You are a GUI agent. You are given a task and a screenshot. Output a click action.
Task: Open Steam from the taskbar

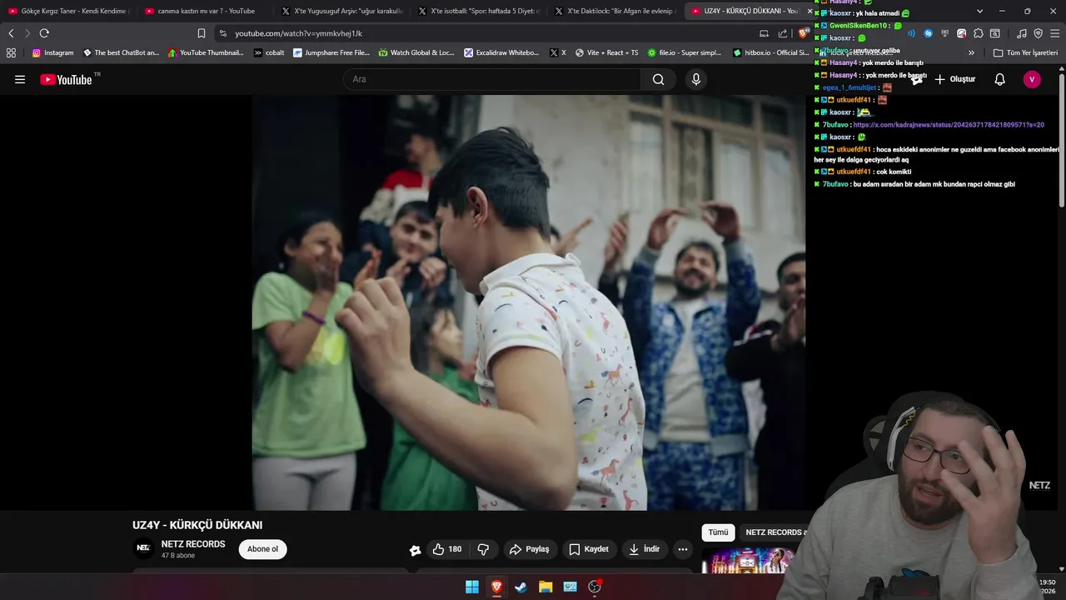(x=521, y=587)
